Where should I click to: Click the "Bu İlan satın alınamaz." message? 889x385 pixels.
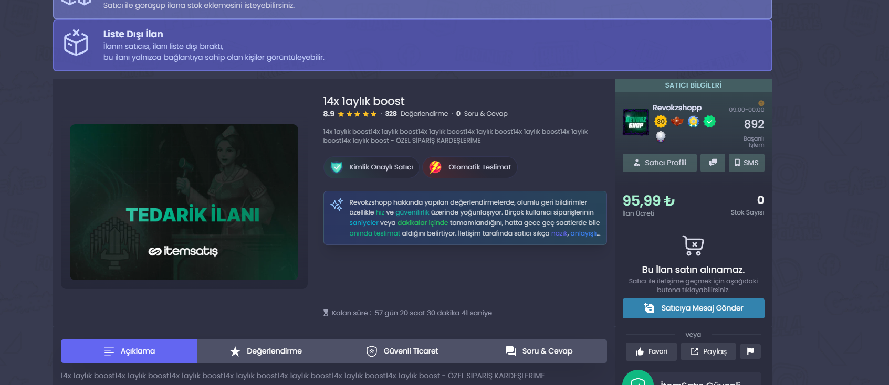point(694,270)
